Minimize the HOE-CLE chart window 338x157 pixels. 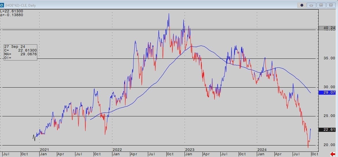click(x=311, y=5)
